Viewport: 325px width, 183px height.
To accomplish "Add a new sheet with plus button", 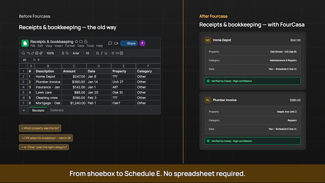I will tap(24, 110).
